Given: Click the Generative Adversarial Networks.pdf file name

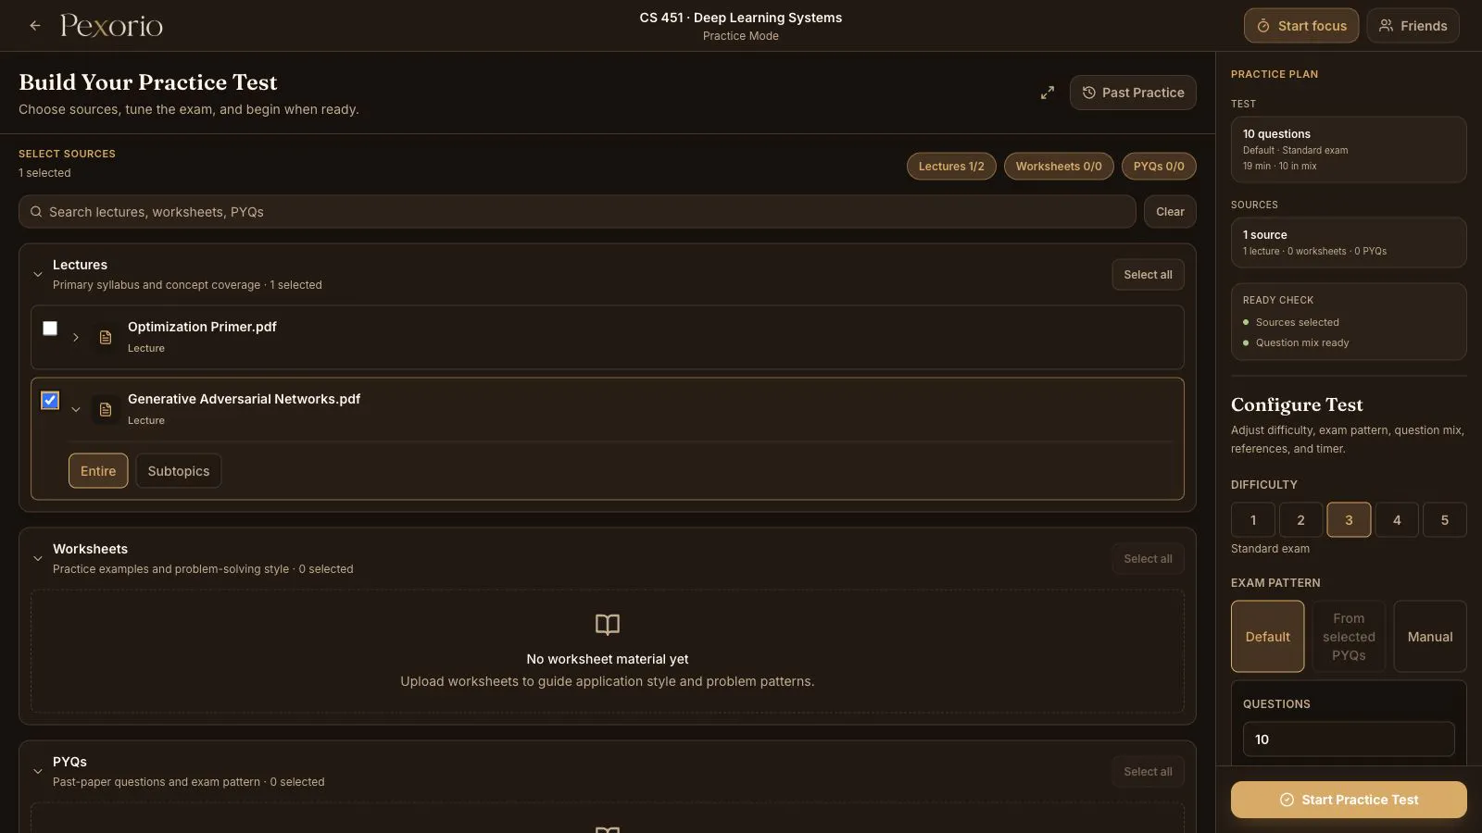Looking at the screenshot, I should coord(244,399).
